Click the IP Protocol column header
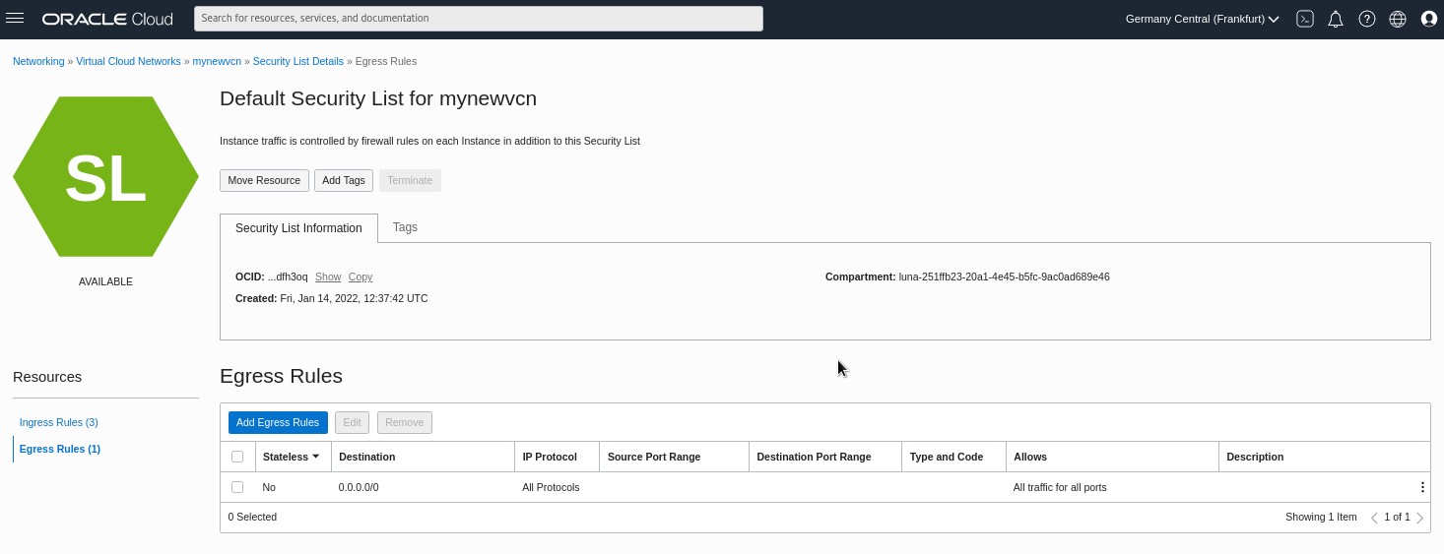This screenshot has height=554, width=1444. point(550,457)
